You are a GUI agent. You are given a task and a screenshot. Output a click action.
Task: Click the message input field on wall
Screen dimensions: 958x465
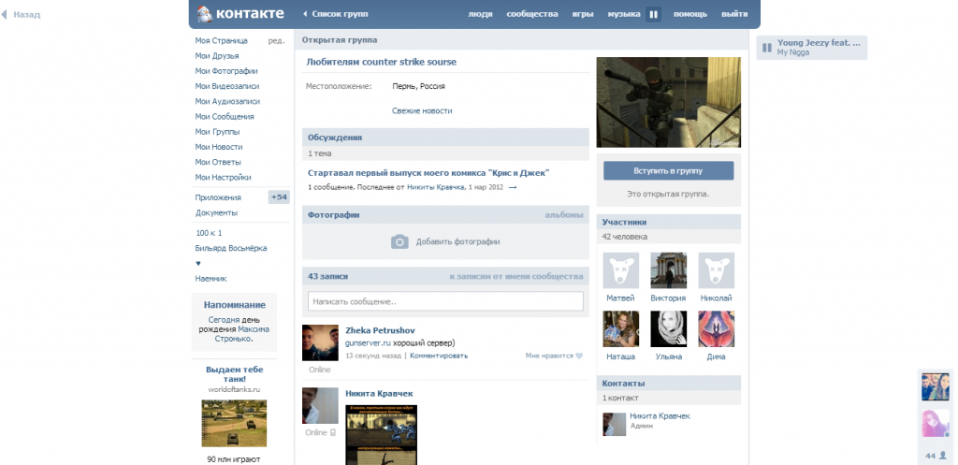tap(445, 301)
